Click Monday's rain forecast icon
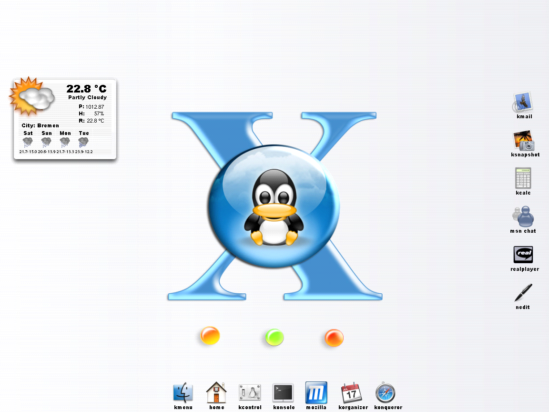This screenshot has height=412, width=549. (x=65, y=142)
